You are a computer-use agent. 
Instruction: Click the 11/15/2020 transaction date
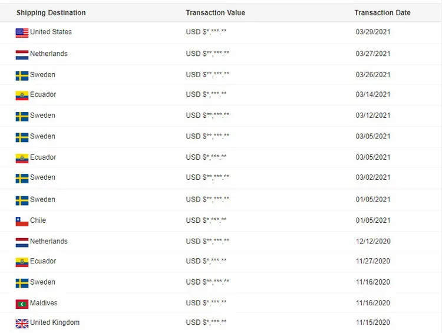click(x=373, y=322)
